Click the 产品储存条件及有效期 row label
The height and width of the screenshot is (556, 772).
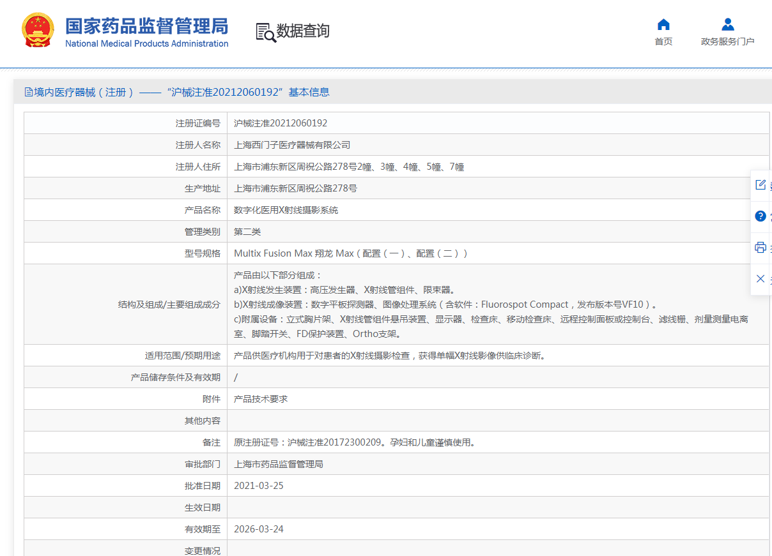[x=176, y=377]
